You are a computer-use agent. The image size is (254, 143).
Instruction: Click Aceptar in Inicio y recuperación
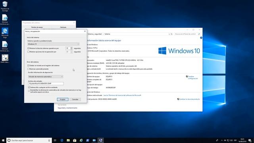coord(63,99)
